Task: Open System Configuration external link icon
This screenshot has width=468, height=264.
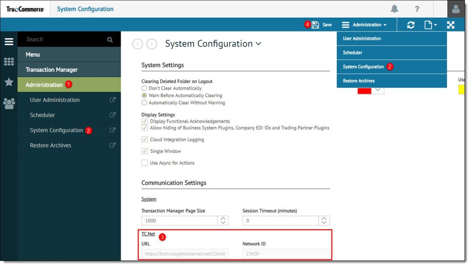Action: tap(113, 130)
